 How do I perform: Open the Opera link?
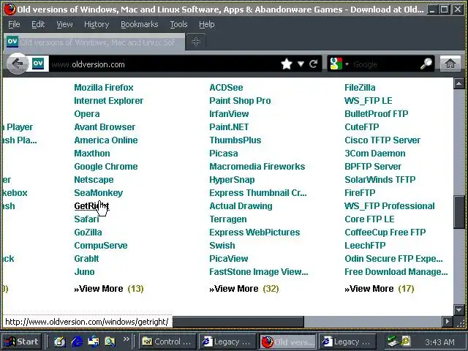pos(87,114)
